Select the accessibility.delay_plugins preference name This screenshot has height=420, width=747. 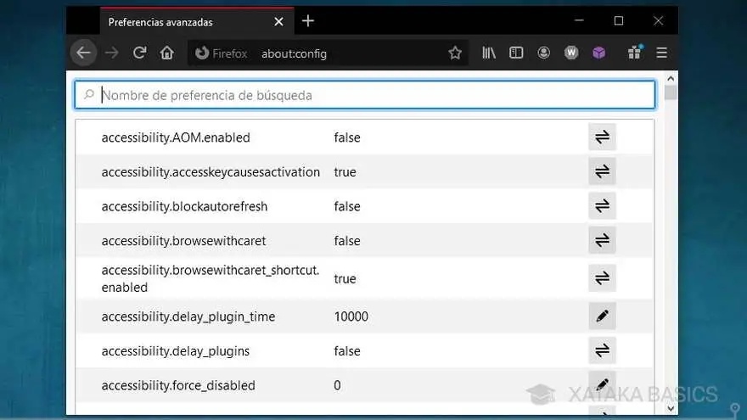click(176, 351)
